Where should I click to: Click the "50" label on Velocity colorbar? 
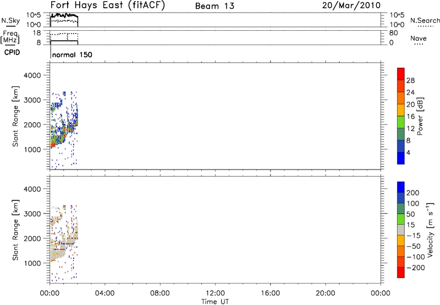[410, 214]
